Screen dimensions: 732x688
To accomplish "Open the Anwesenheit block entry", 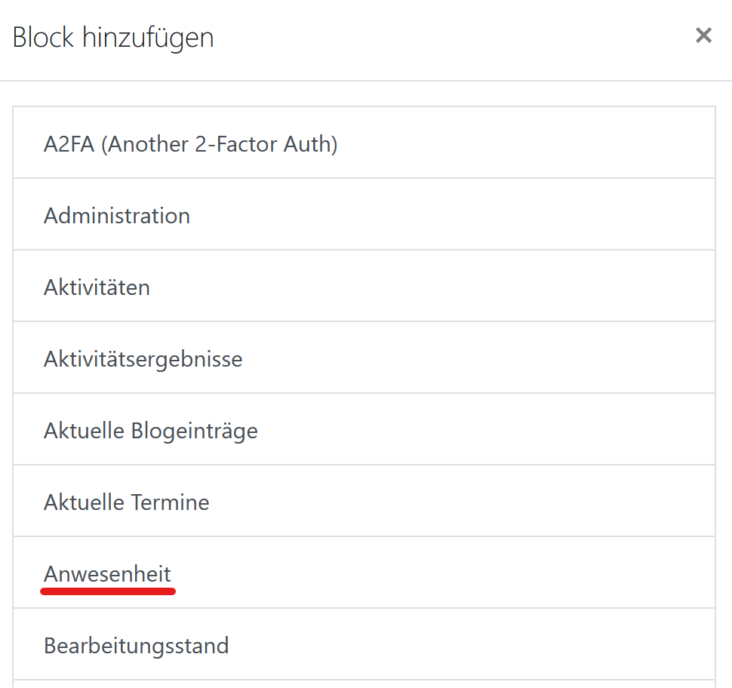I will [364, 573].
